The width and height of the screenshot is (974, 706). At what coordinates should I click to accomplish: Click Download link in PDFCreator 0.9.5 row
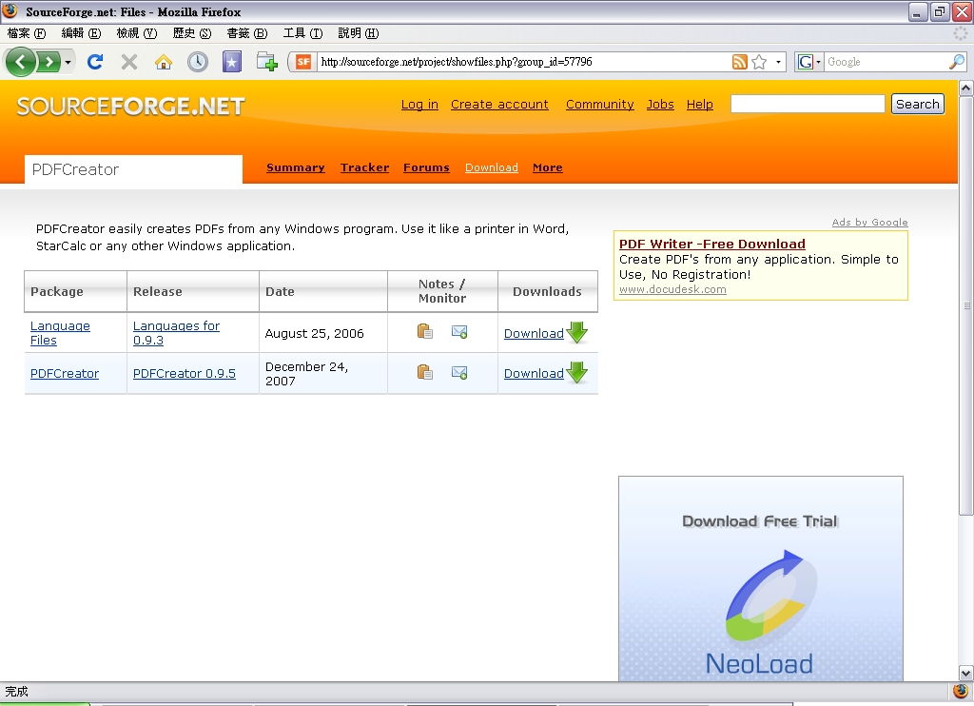534,374
